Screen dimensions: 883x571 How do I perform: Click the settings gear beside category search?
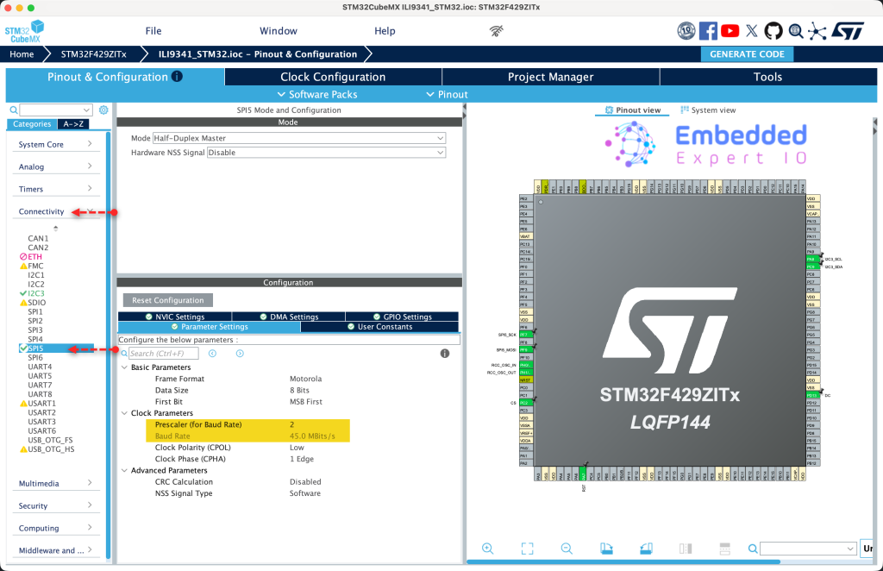[x=103, y=110]
